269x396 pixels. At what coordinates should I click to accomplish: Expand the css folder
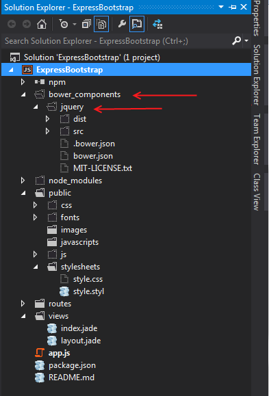[x=35, y=205]
